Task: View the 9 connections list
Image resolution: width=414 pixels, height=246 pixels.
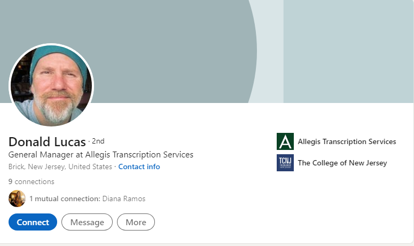Action: 31,181
